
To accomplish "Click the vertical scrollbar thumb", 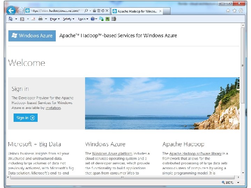I will pyautogui.click(x=243, y=65).
